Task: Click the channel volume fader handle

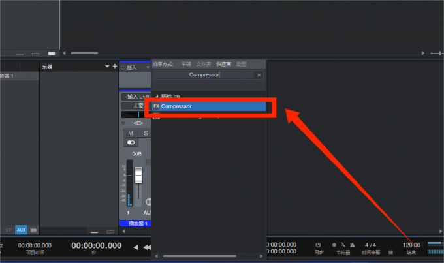Action: click(138, 176)
